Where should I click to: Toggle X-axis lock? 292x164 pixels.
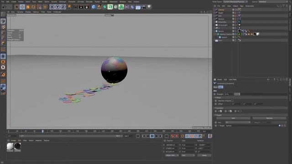(52, 7)
